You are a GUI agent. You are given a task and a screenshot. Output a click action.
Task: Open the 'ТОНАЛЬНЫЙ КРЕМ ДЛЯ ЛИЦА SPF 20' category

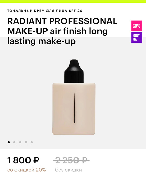coord(45,11)
